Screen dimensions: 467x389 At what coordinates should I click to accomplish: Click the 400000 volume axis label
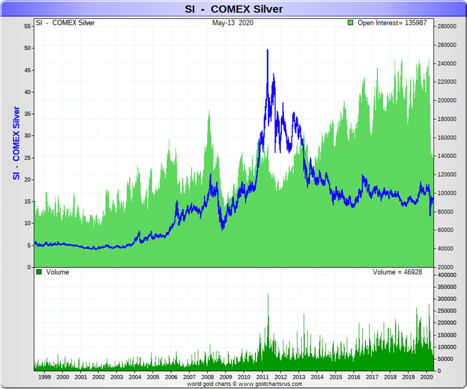[447, 275]
